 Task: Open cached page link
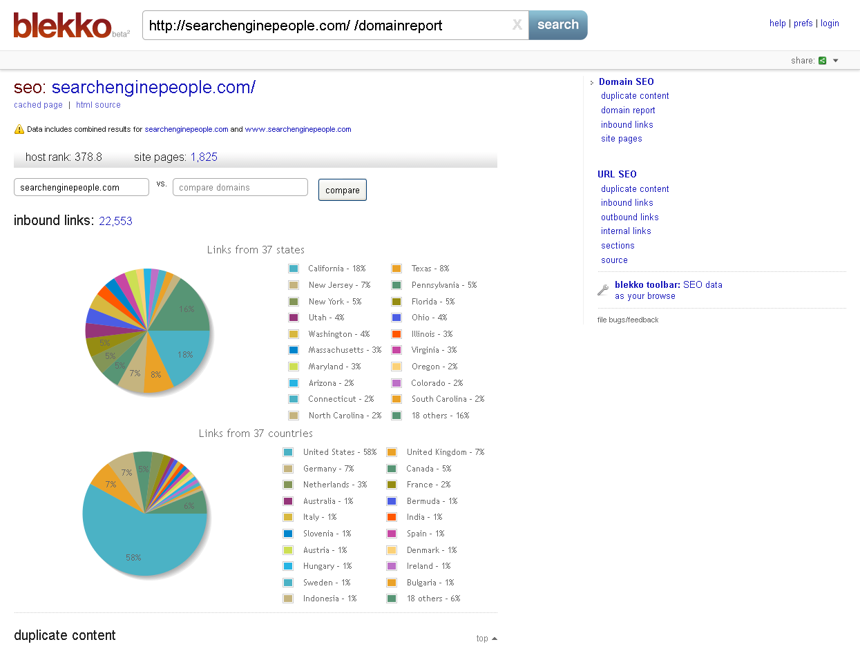(x=38, y=105)
